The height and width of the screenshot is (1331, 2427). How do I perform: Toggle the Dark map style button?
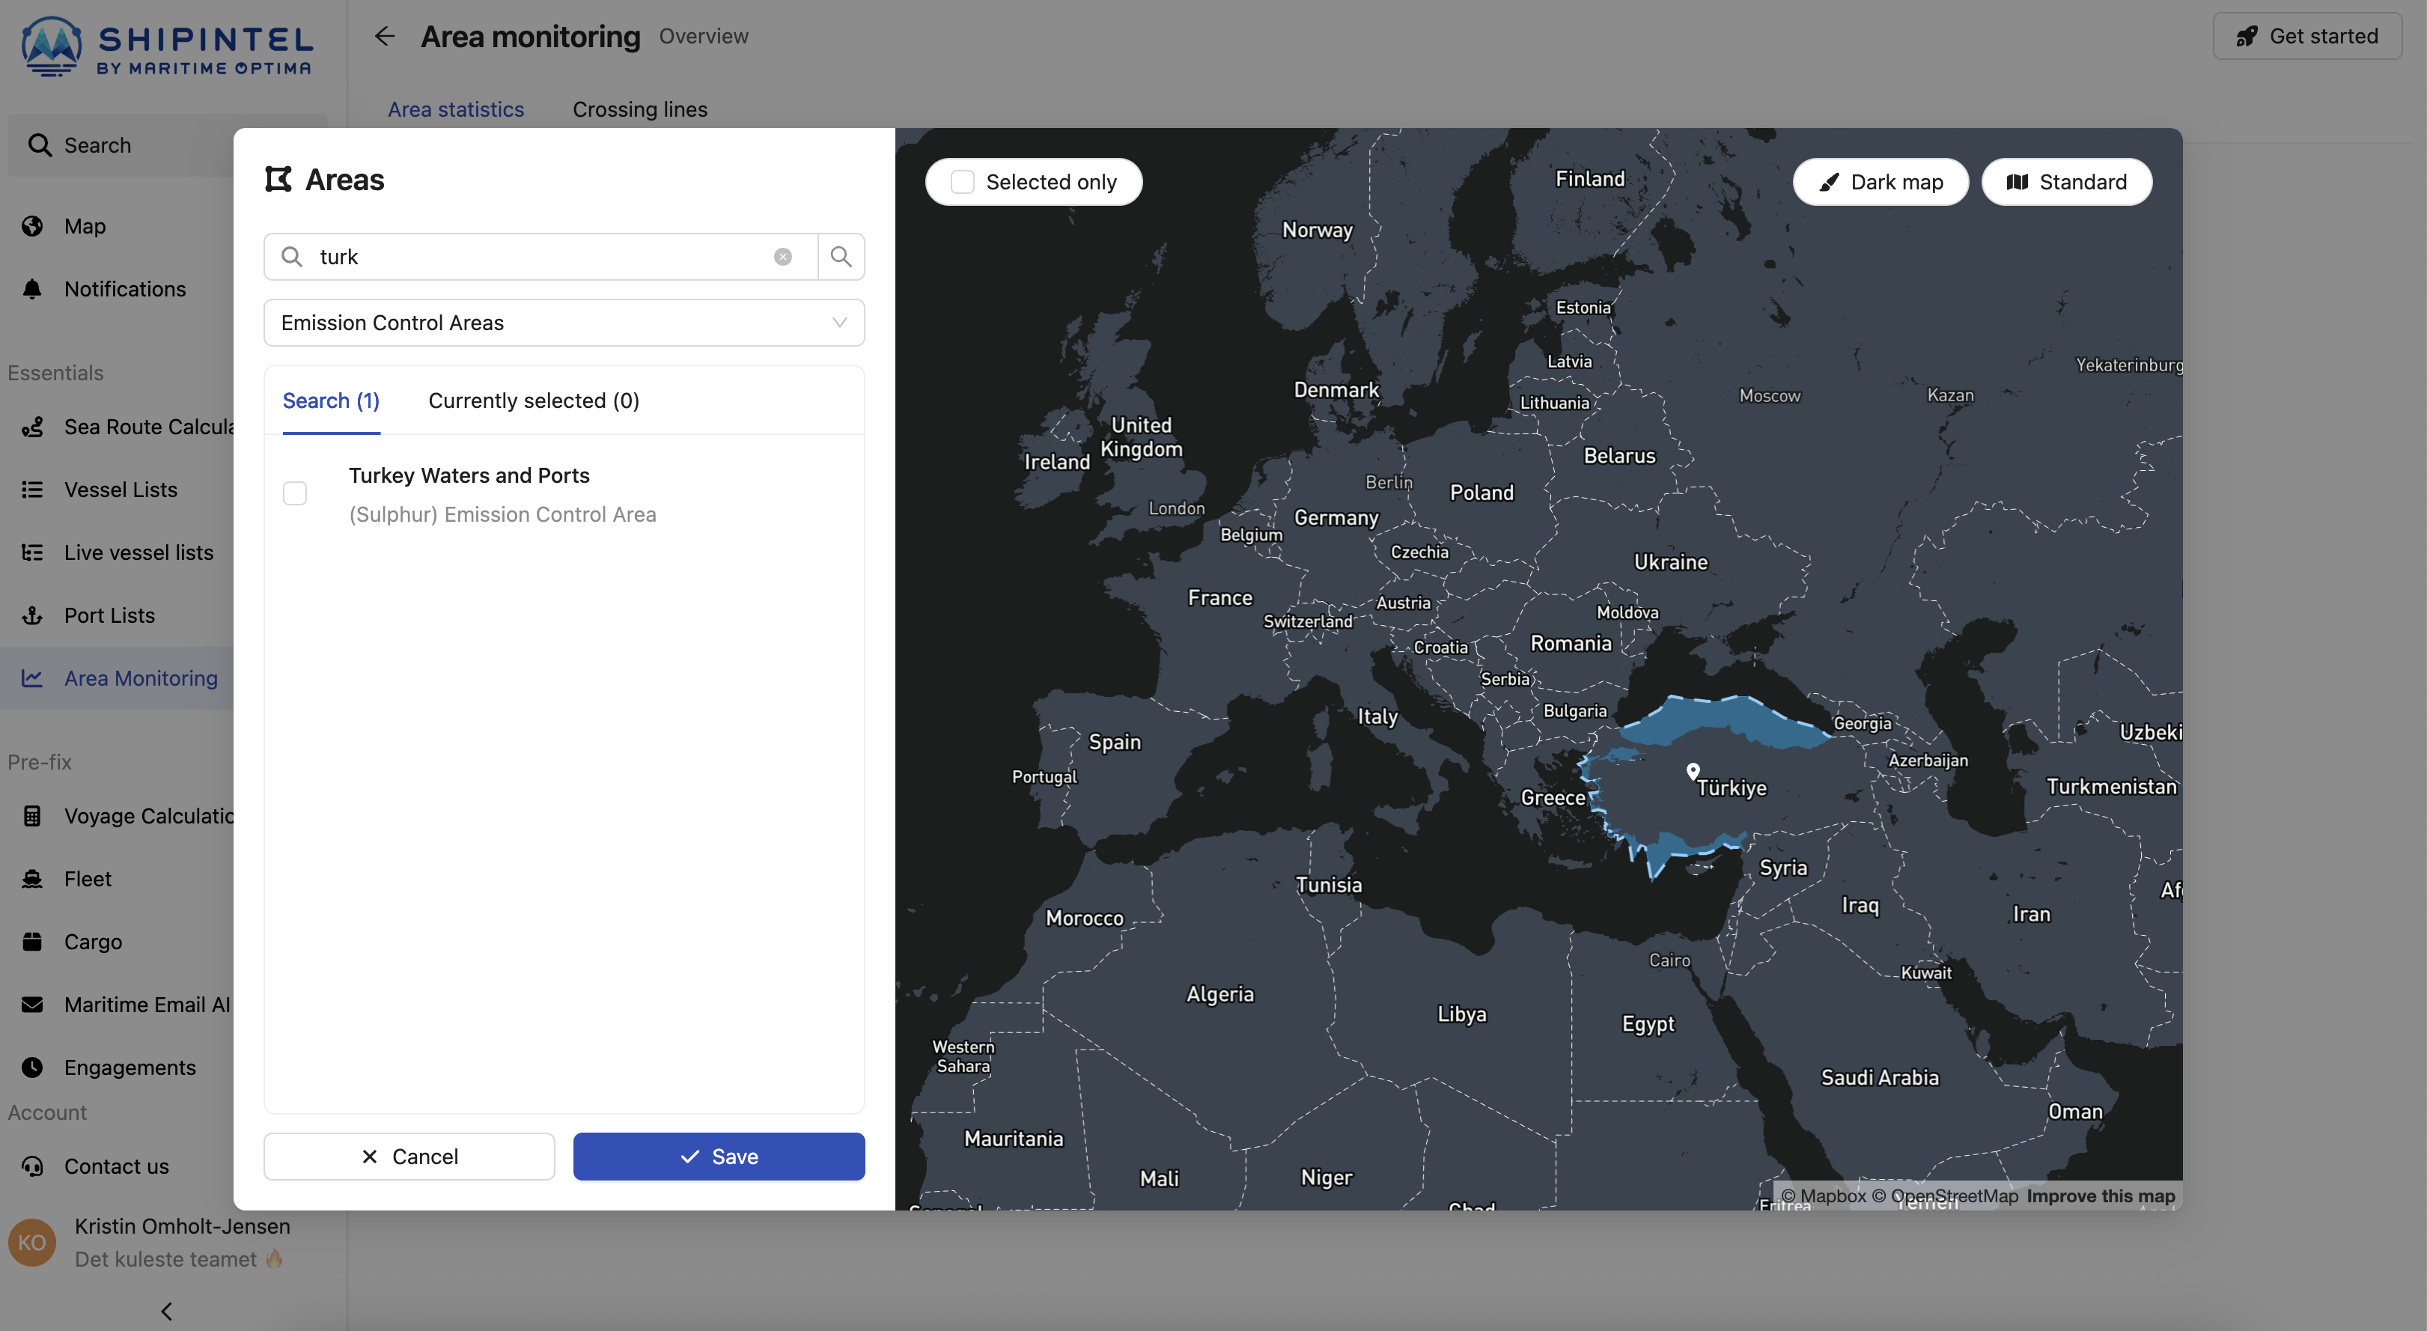coord(1880,182)
